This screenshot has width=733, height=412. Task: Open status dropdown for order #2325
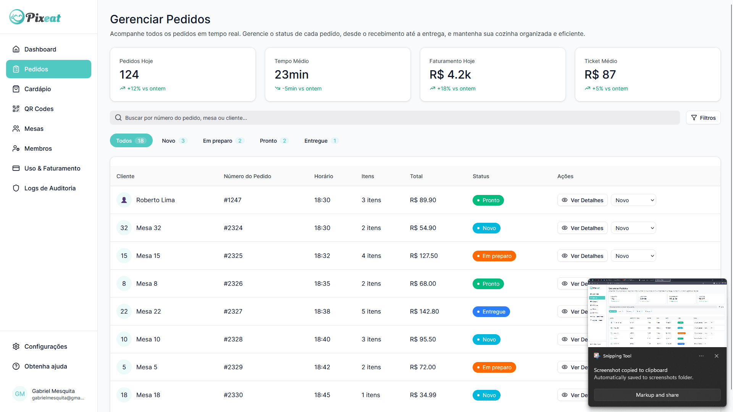633,256
